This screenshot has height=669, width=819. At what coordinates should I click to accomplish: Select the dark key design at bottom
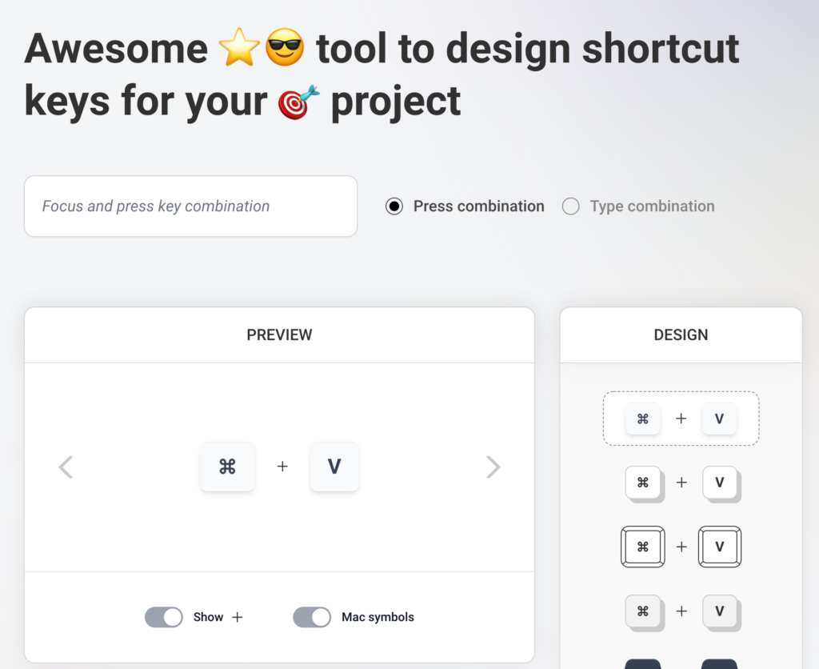[681, 663]
